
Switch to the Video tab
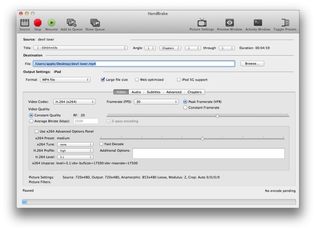[121, 92]
